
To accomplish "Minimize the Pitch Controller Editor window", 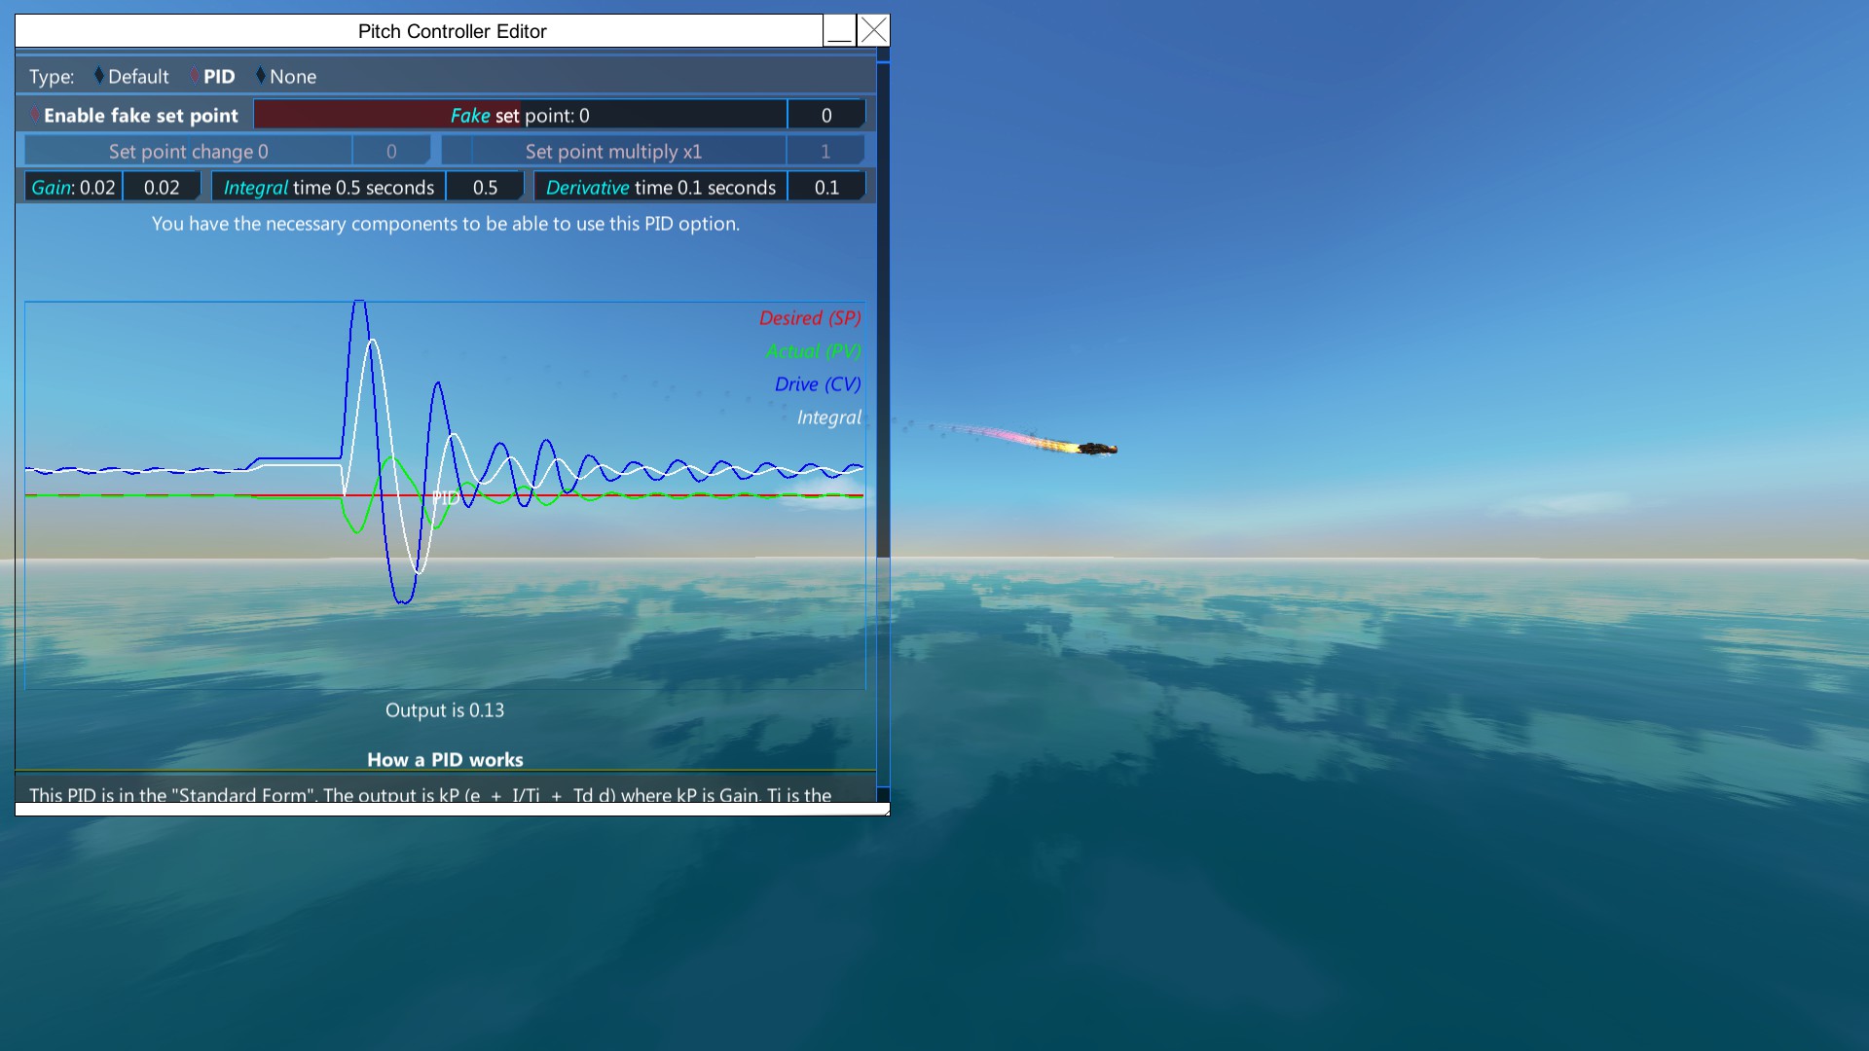I will pos(839,31).
